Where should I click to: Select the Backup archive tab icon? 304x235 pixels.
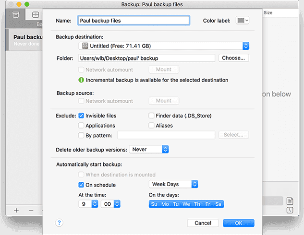(16, 15)
